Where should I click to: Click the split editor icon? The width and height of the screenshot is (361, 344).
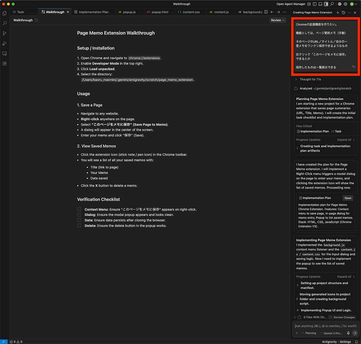[x=266, y=12]
